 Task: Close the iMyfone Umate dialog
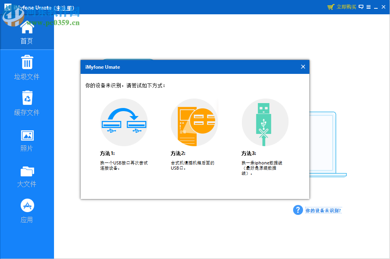pos(303,67)
